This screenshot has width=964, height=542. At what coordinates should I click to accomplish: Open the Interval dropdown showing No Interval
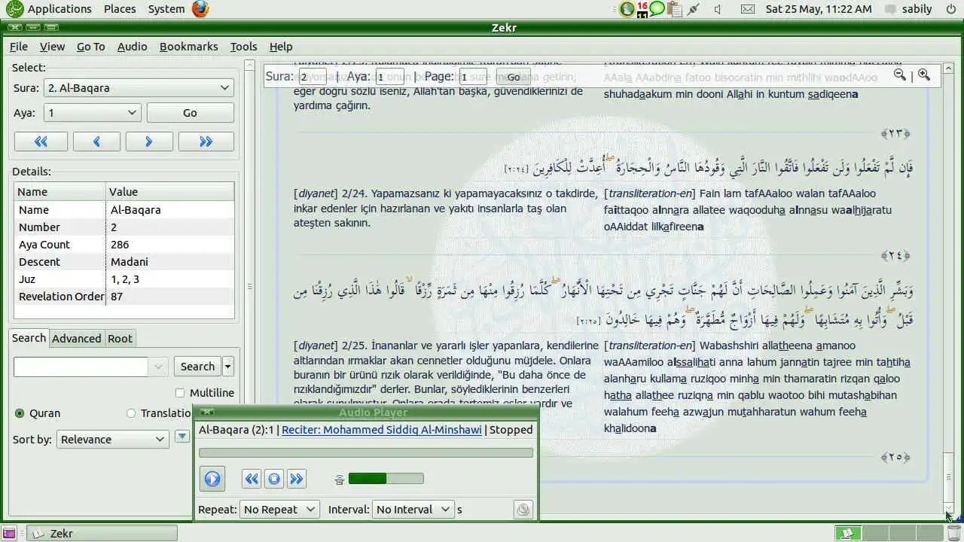[x=413, y=510]
